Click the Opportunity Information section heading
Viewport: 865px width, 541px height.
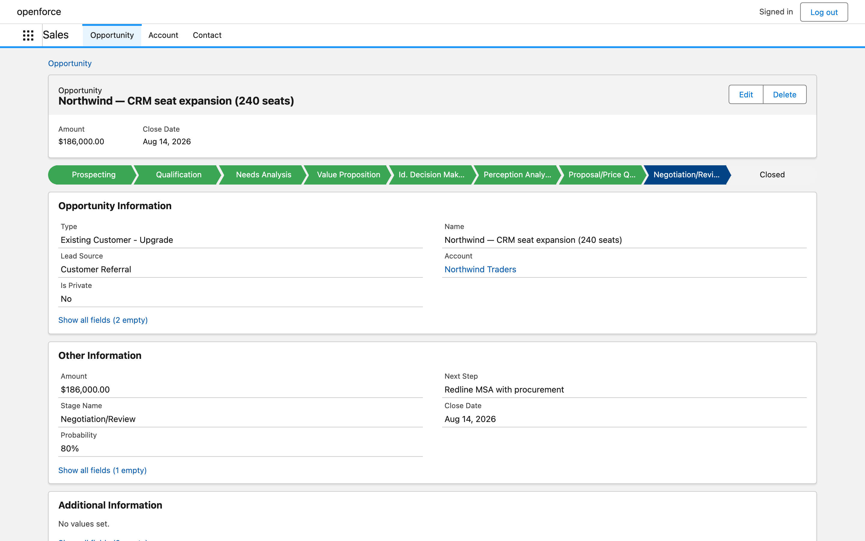pos(115,206)
